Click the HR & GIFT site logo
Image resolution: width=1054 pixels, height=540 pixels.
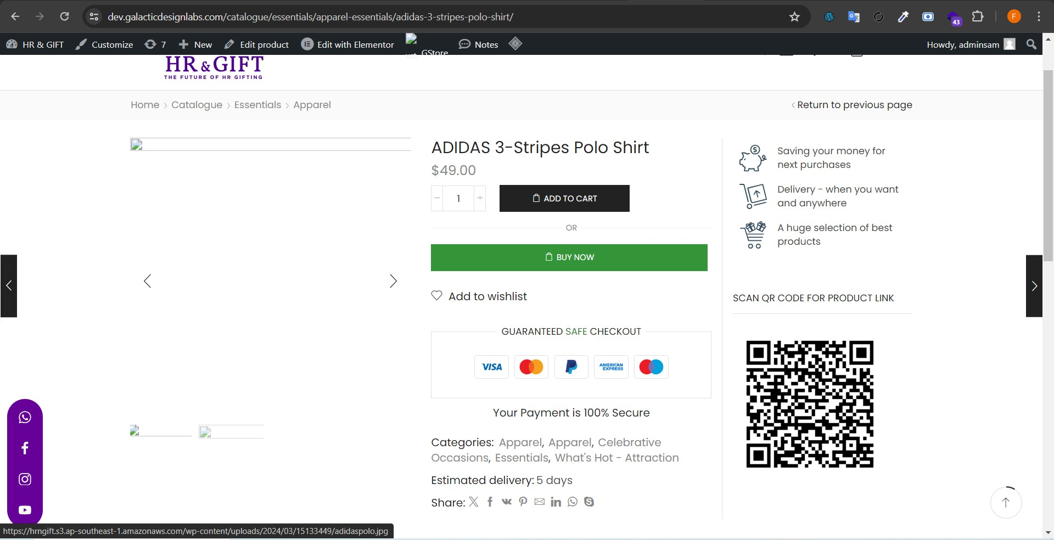(x=214, y=67)
